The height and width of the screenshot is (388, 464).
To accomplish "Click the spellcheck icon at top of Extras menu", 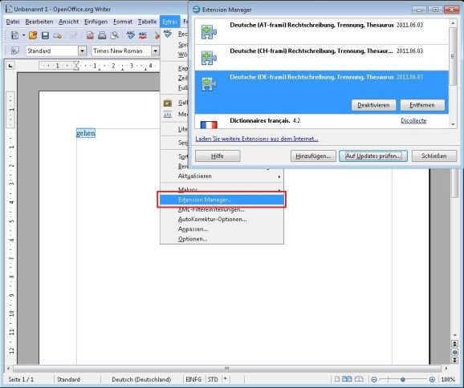I will pyautogui.click(x=168, y=34).
